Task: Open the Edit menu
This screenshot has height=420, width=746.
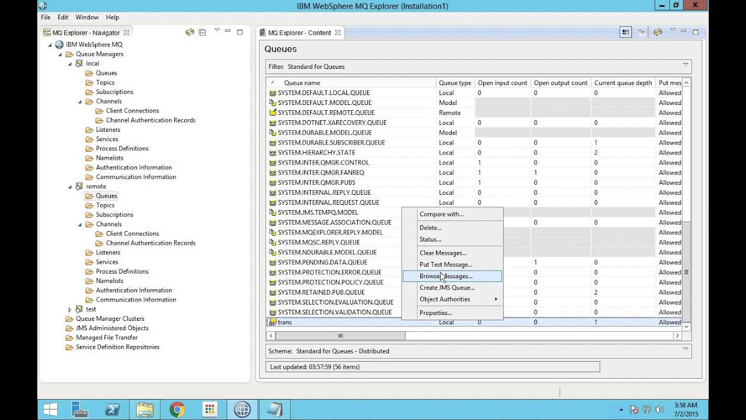Action: (x=63, y=17)
